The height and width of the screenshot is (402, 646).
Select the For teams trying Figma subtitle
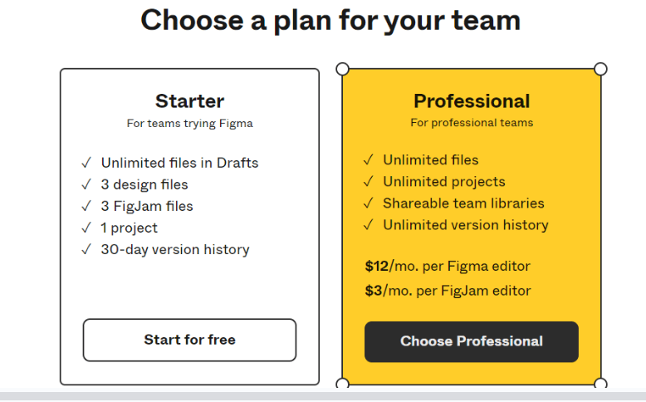[x=189, y=123]
